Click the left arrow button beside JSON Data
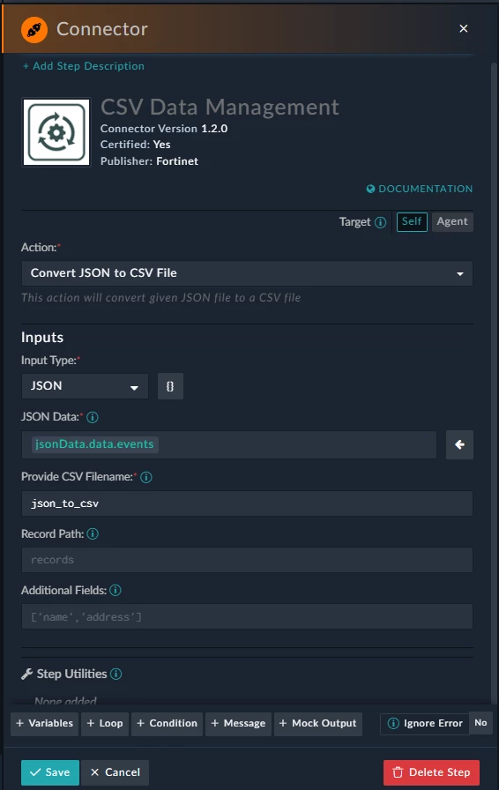The image size is (499, 790). [459, 444]
